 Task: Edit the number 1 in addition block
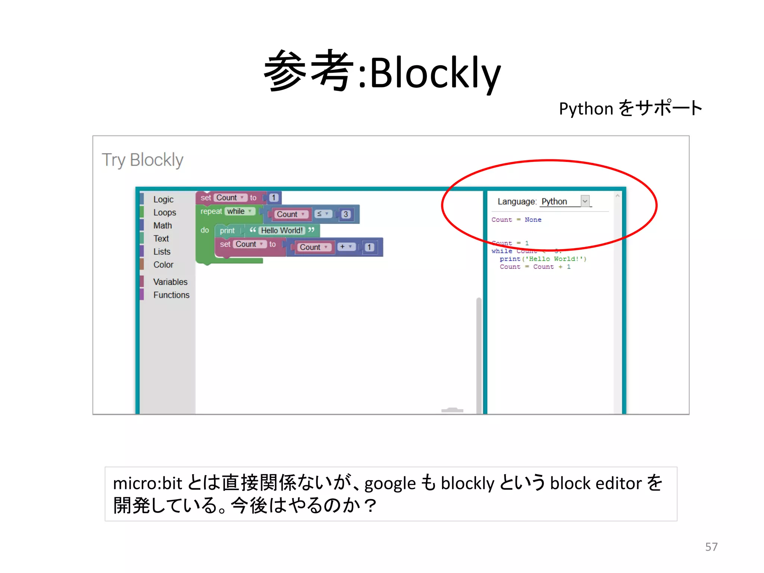tap(369, 247)
